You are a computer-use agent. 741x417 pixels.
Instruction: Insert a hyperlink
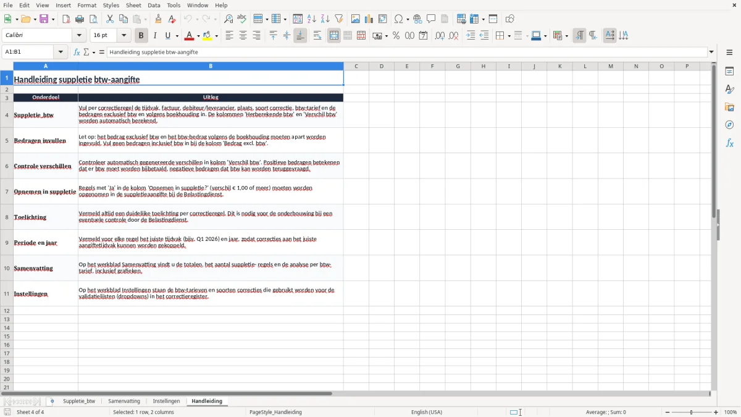pyautogui.click(x=417, y=19)
